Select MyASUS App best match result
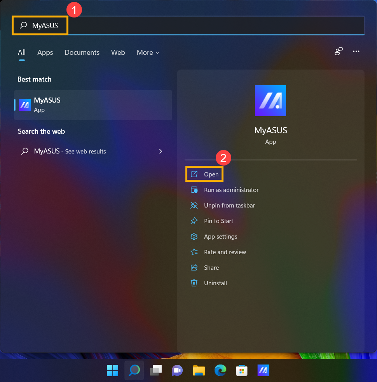Screen dimensions: 377x382 (x=93, y=105)
